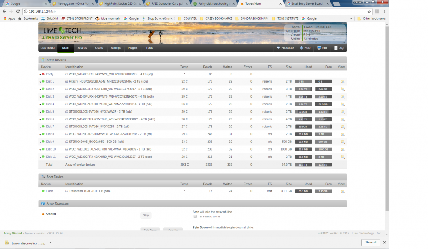The height and width of the screenshot is (249, 428).
Task: Open the Apps shortcut in bookmarks bar
Action: click(9, 18)
